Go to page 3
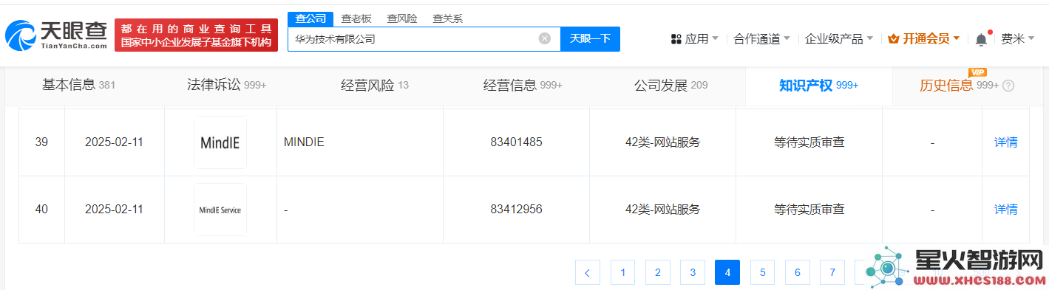Screen dimensions: 1049x290 coord(692,272)
